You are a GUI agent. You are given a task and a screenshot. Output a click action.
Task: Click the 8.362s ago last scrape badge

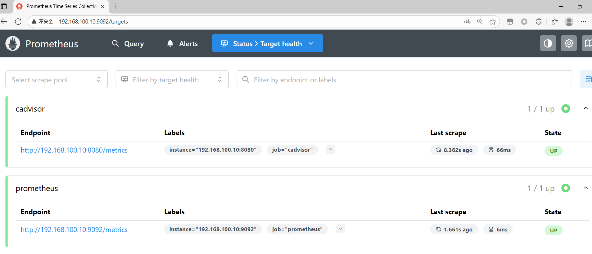pyautogui.click(x=454, y=150)
